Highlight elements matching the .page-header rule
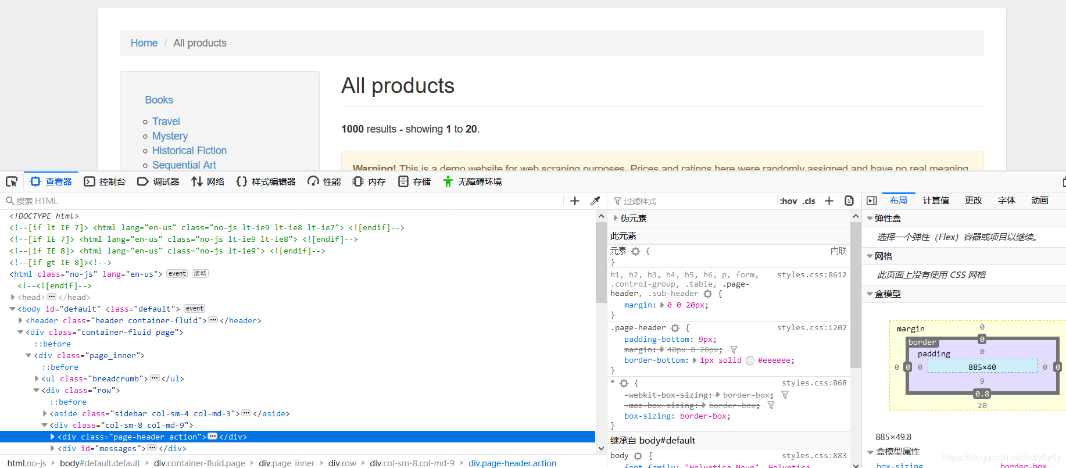Image resolution: width=1066 pixels, height=468 pixels. 675,328
